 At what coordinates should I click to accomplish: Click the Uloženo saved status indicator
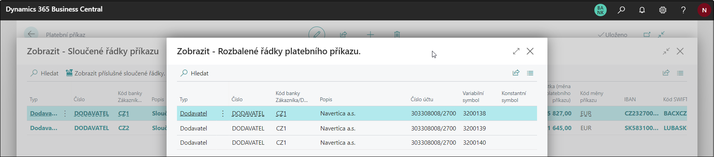pyautogui.click(x=612, y=35)
